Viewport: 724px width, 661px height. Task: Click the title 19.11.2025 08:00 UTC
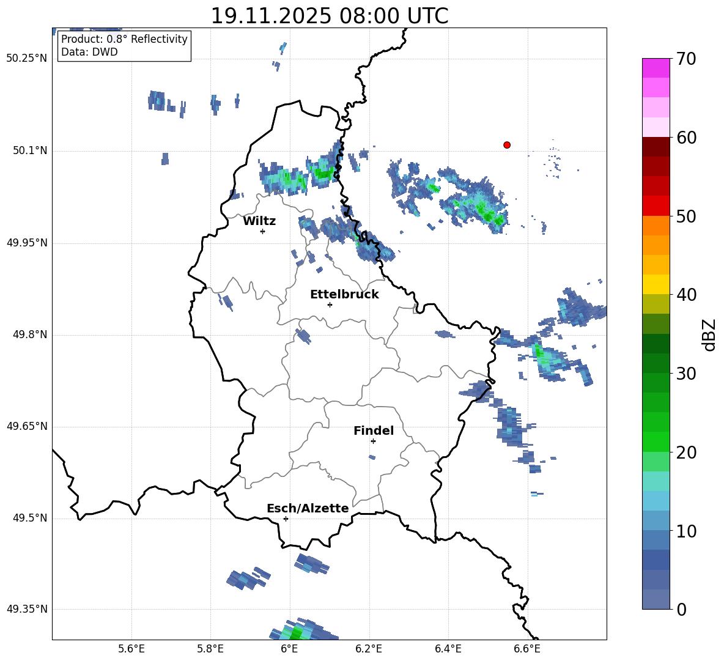point(330,16)
